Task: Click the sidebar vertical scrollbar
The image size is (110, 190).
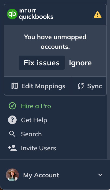Action: [108, 79]
